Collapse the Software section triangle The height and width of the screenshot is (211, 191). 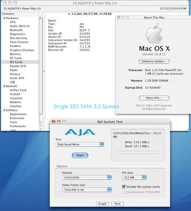tap(4, 110)
